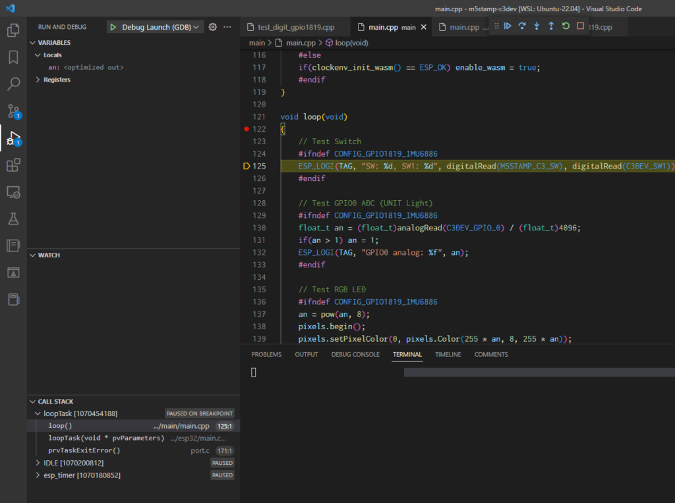Open the Extensions view
The image size is (675, 503).
13,165
